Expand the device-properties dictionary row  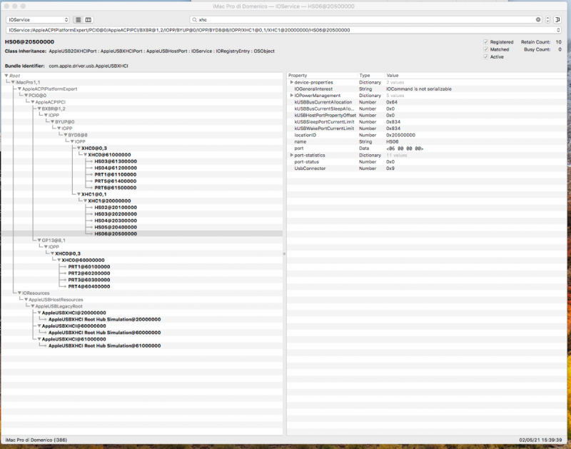point(291,82)
